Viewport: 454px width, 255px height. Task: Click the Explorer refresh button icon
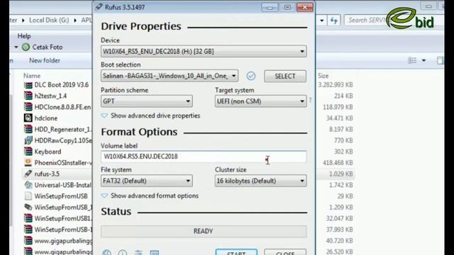[x=334, y=21]
